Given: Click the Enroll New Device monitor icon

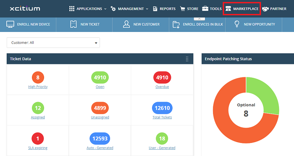Looking at the screenshot, I should tap(10, 24).
